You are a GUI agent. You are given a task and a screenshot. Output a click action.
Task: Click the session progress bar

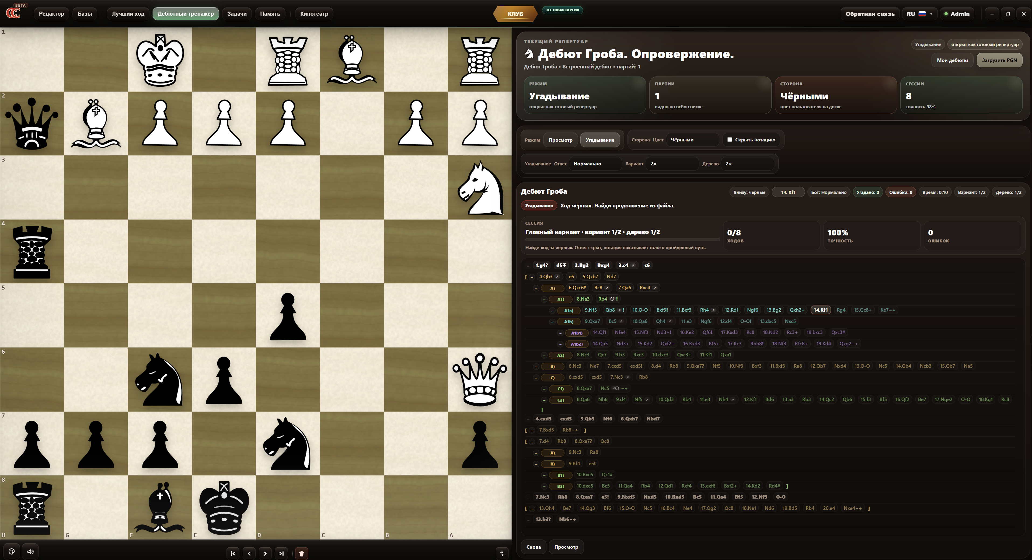coord(622,240)
